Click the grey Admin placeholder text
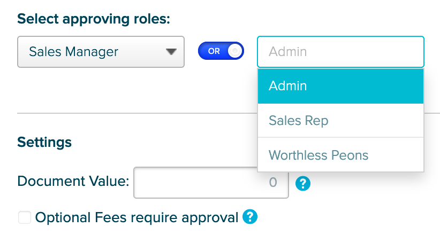440x235 pixels. pos(287,52)
